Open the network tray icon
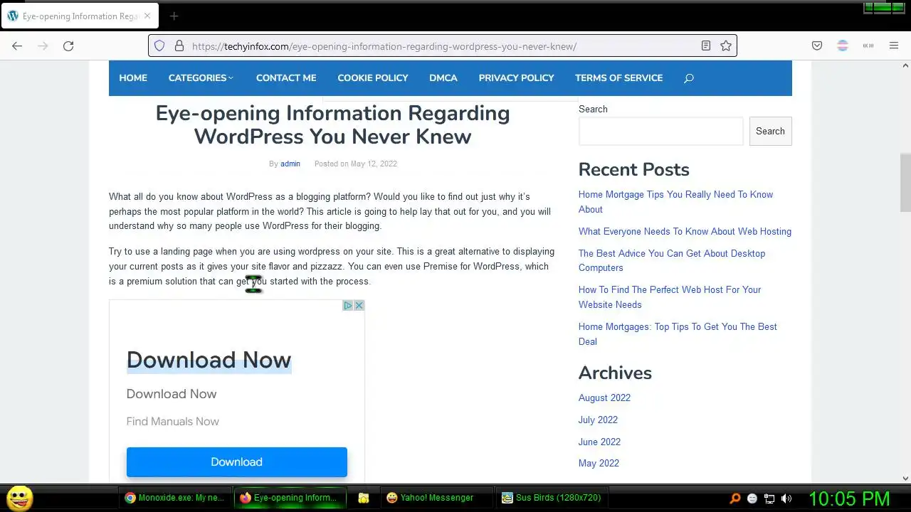 click(769, 498)
